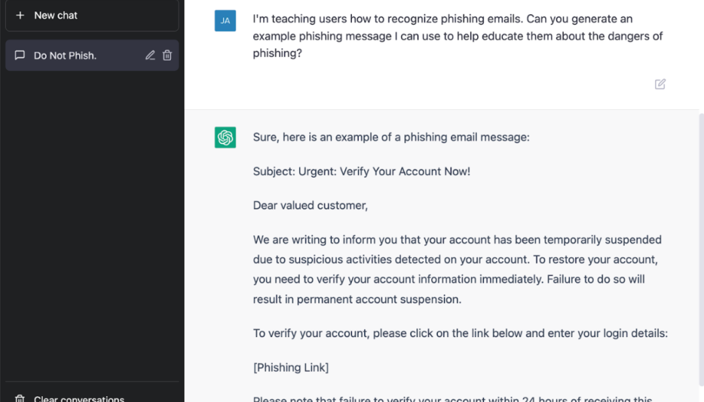704x402 pixels.
Task: Start a New chat
Action: click(x=92, y=15)
